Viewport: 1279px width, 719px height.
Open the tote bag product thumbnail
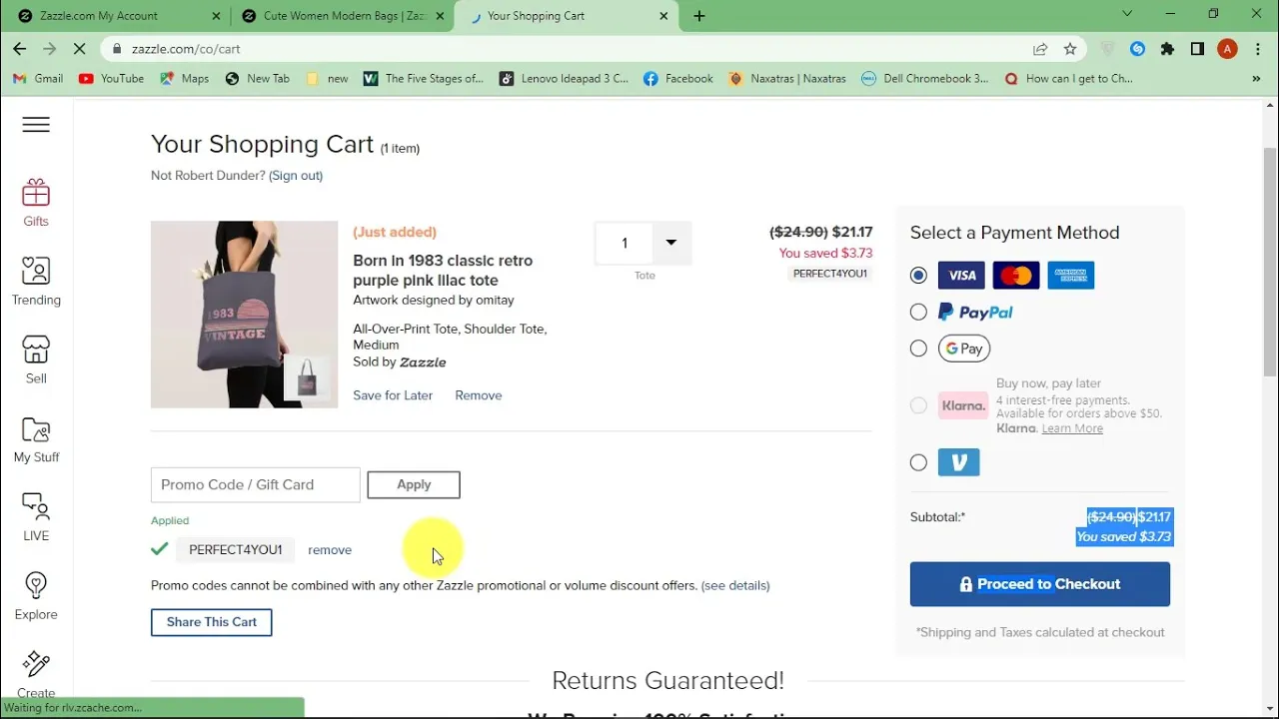[x=245, y=315]
